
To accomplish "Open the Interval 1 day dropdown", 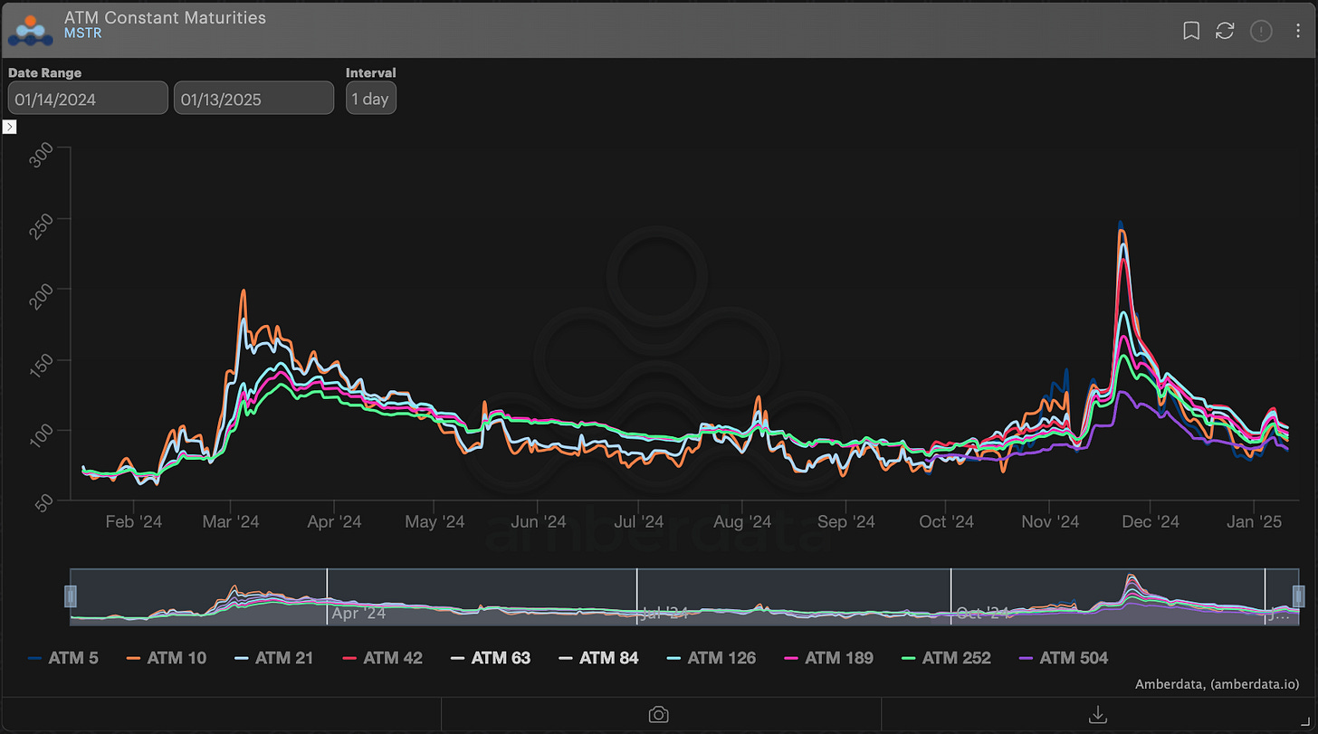I will pyautogui.click(x=371, y=98).
